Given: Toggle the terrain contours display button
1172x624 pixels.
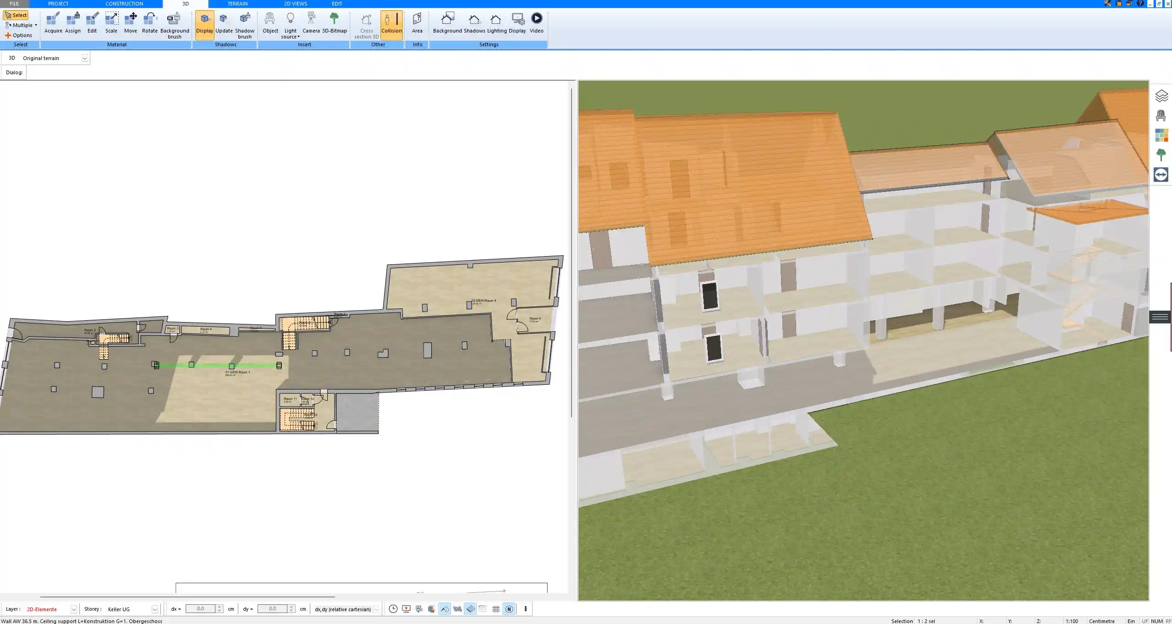Looking at the screenshot, I should 483,609.
